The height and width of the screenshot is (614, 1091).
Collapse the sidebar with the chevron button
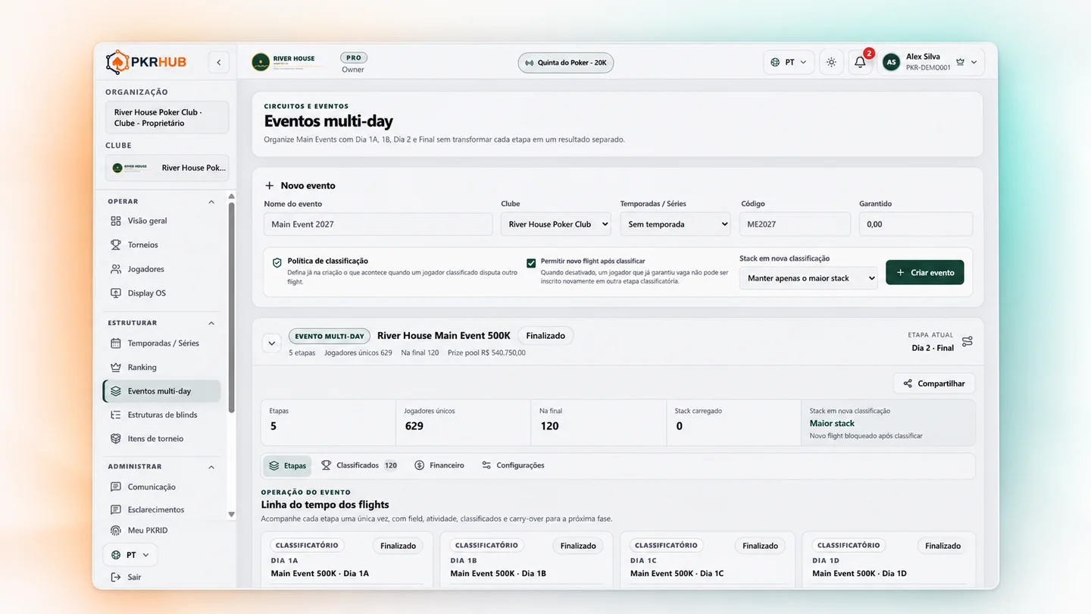219,62
